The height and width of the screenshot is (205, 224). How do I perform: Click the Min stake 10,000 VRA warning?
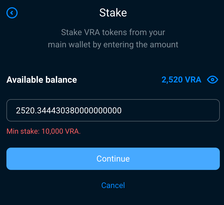click(x=44, y=131)
